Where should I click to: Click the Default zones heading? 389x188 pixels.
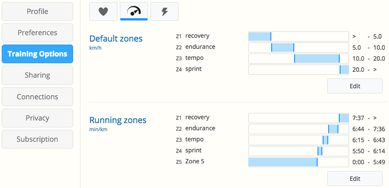pos(116,38)
